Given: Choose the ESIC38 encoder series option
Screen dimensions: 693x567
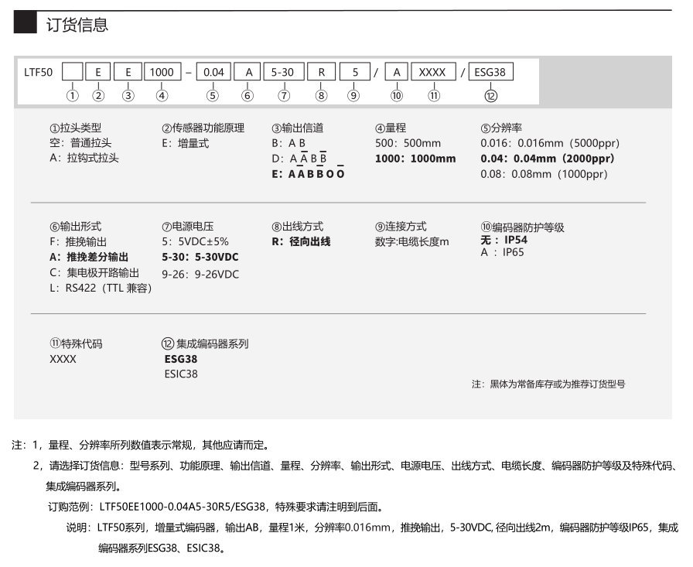Looking at the screenshot, I should click(181, 374).
